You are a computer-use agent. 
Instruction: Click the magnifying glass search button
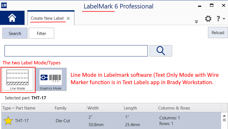[161, 51]
